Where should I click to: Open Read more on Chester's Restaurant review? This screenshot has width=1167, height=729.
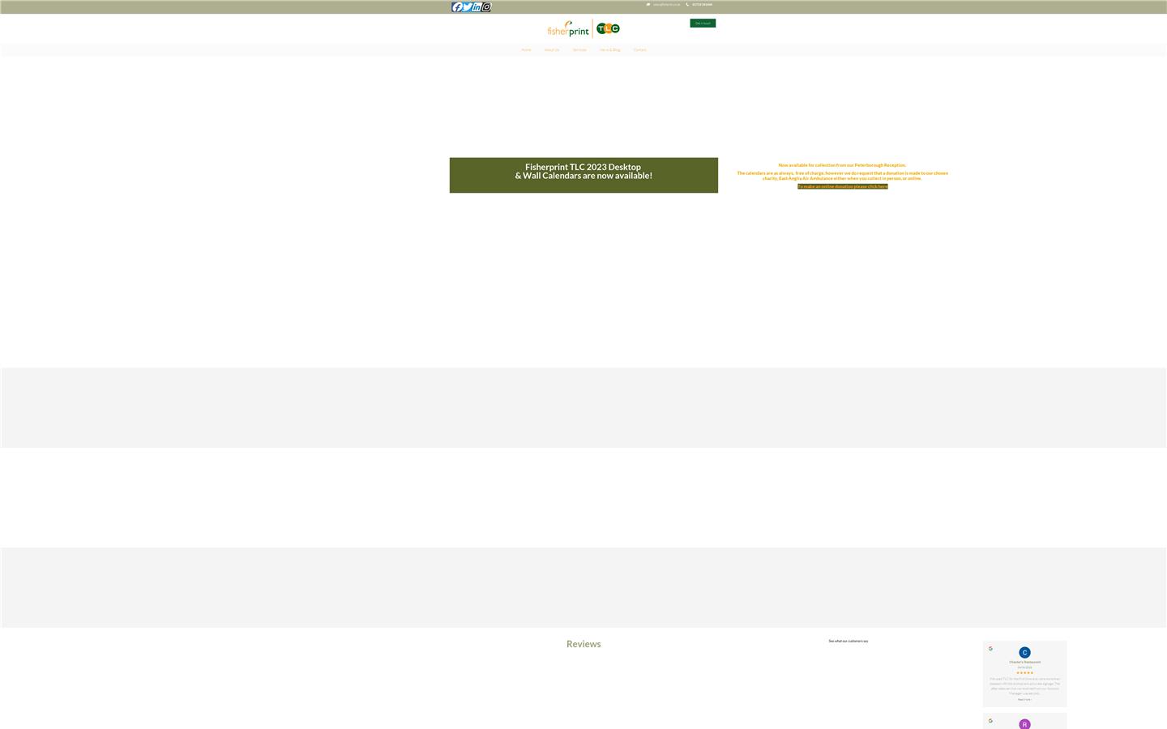pos(1024,699)
